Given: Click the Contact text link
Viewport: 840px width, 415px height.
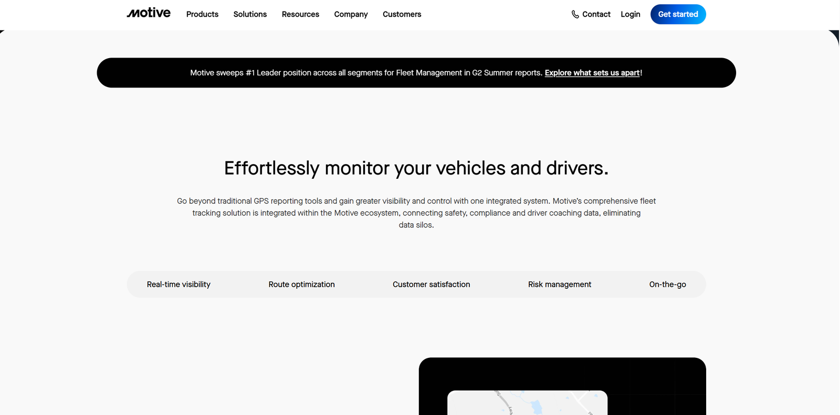Looking at the screenshot, I should coord(596,15).
